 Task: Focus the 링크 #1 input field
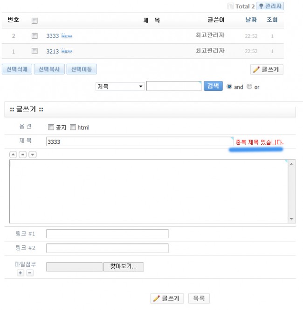(x=108, y=234)
